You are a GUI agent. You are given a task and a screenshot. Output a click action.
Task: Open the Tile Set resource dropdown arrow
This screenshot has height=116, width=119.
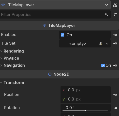(107, 44)
